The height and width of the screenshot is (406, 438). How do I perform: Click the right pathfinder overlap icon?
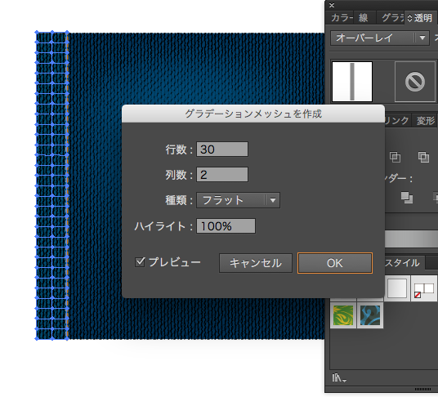tap(423, 157)
